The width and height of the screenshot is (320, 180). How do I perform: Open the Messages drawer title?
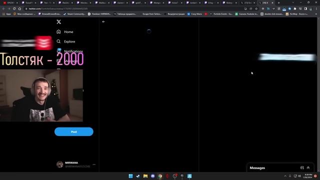[257, 168]
